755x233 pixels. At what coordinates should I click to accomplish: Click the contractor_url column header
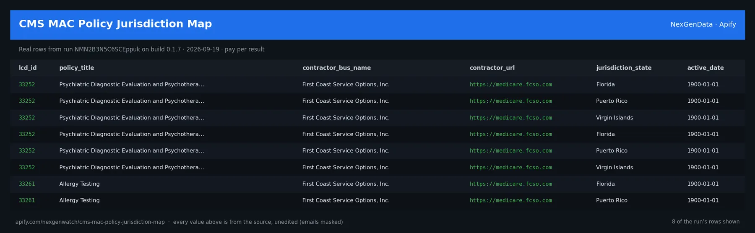click(x=492, y=68)
